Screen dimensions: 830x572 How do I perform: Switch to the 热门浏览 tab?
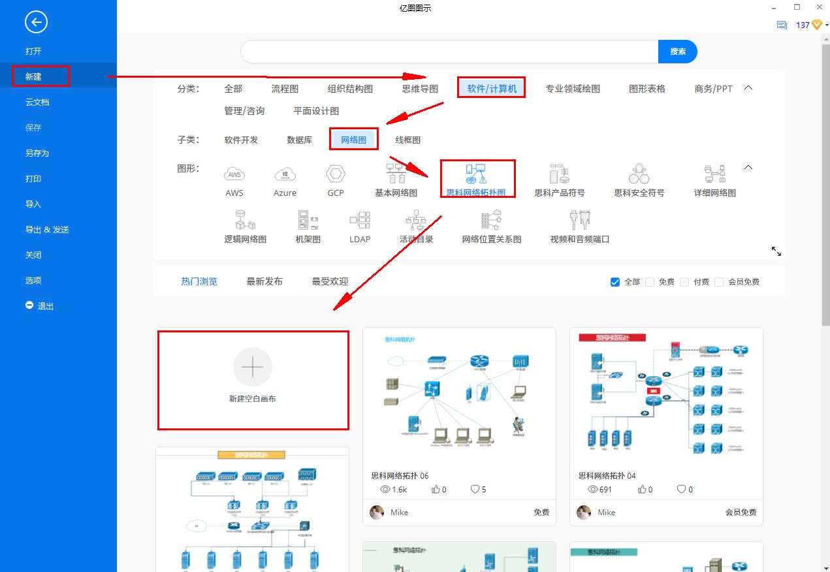pos(199,281)
